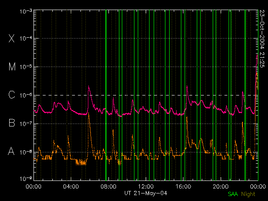Image resolution: width=268 pixels, height=201 pixels.
Task: Click the X flare class label
Action: (12, 38)
